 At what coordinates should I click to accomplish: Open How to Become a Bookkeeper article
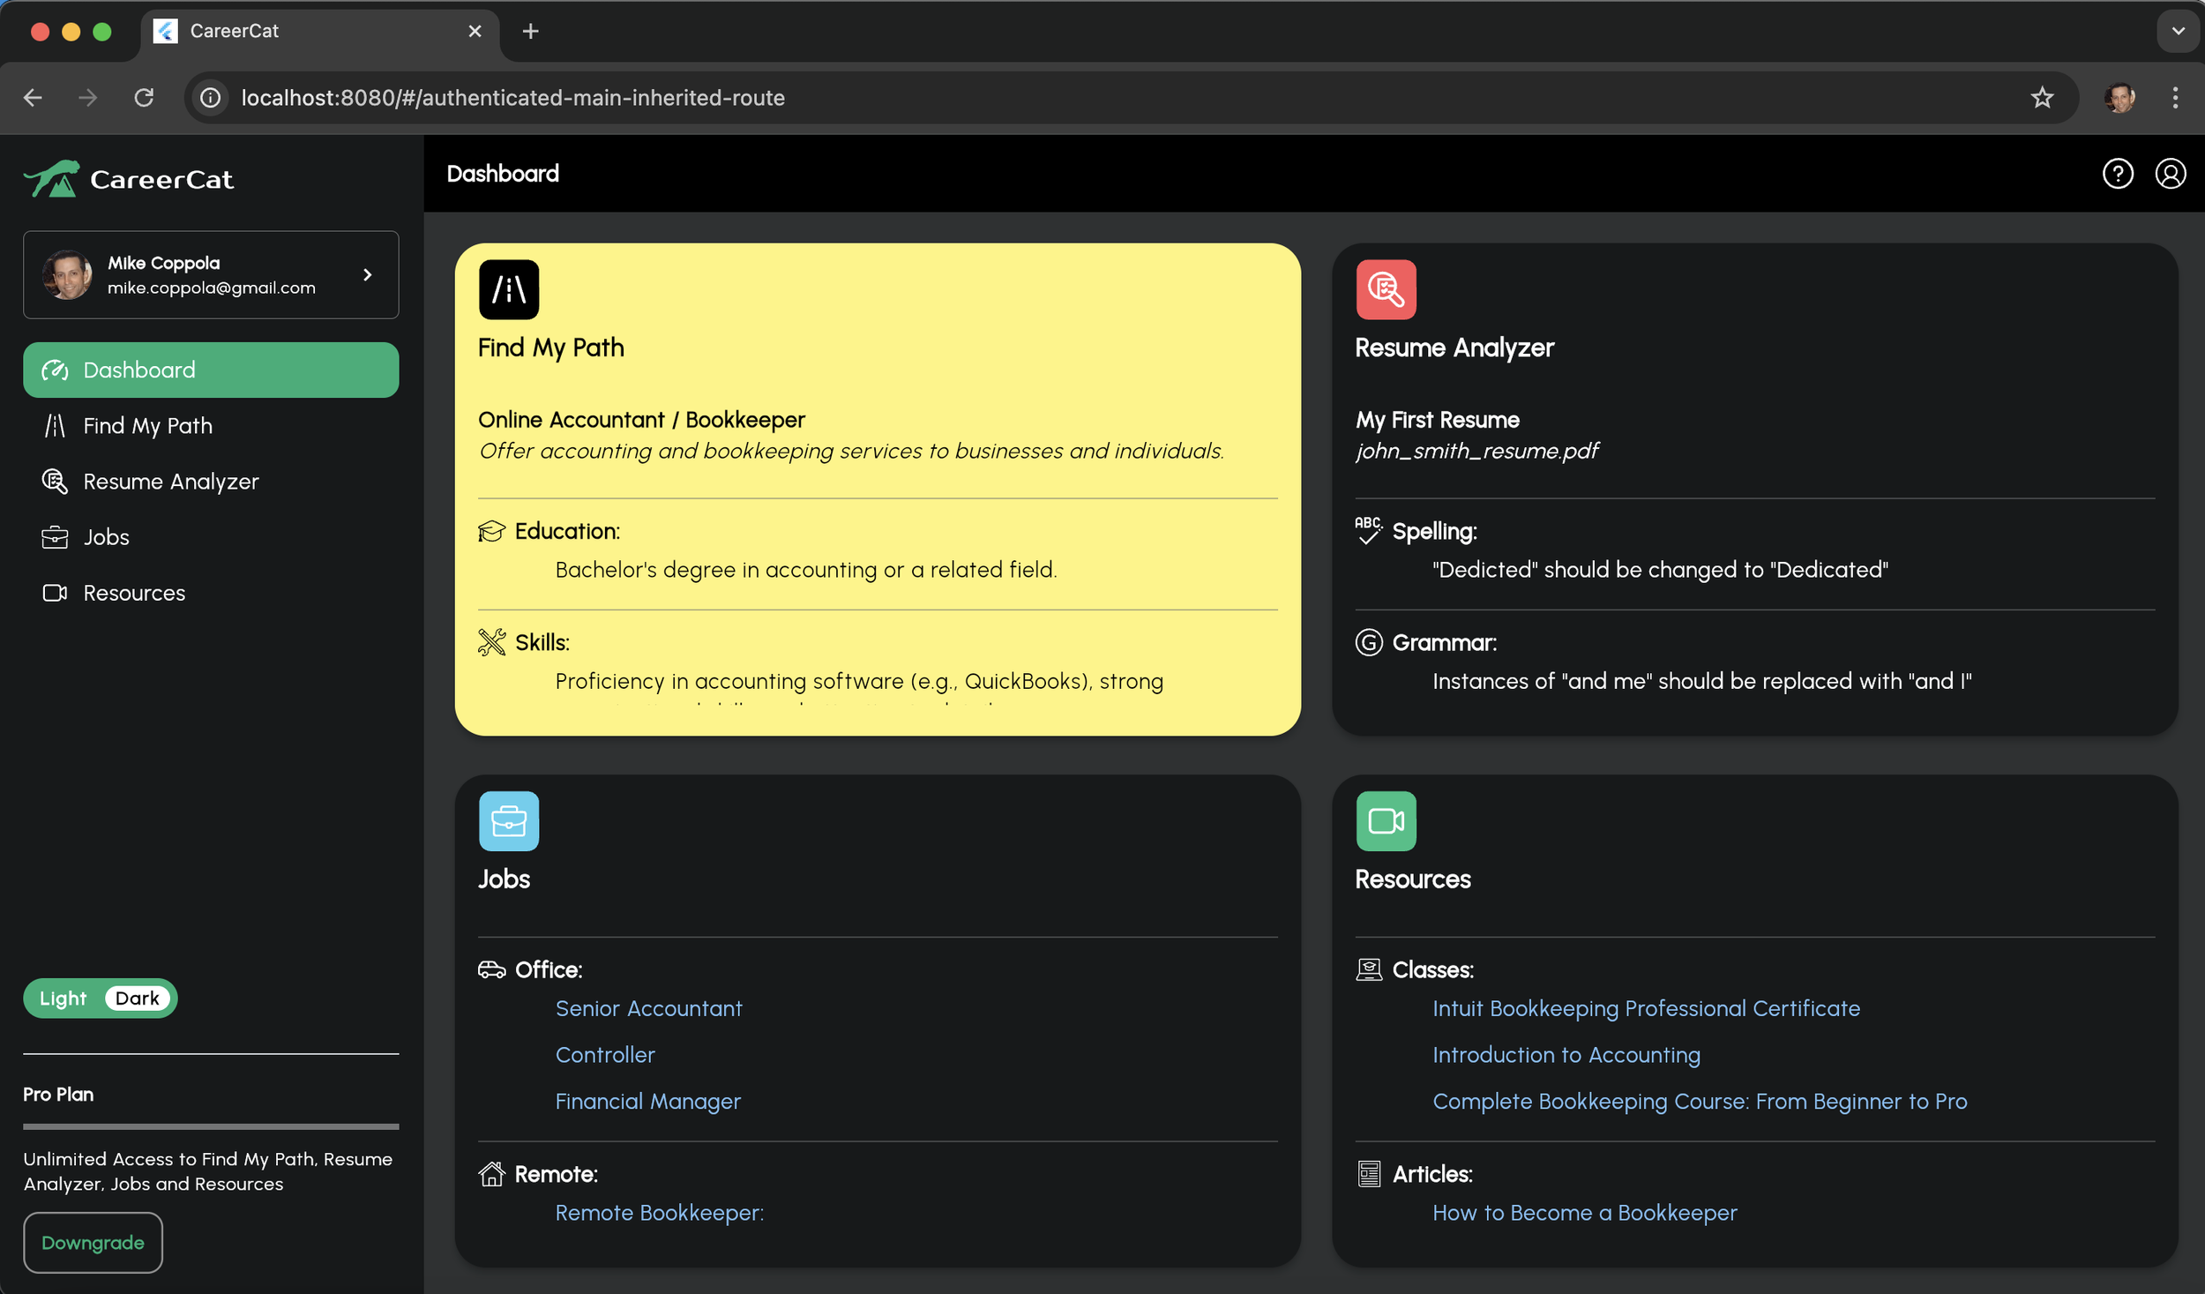(x=1584, y=1213)
